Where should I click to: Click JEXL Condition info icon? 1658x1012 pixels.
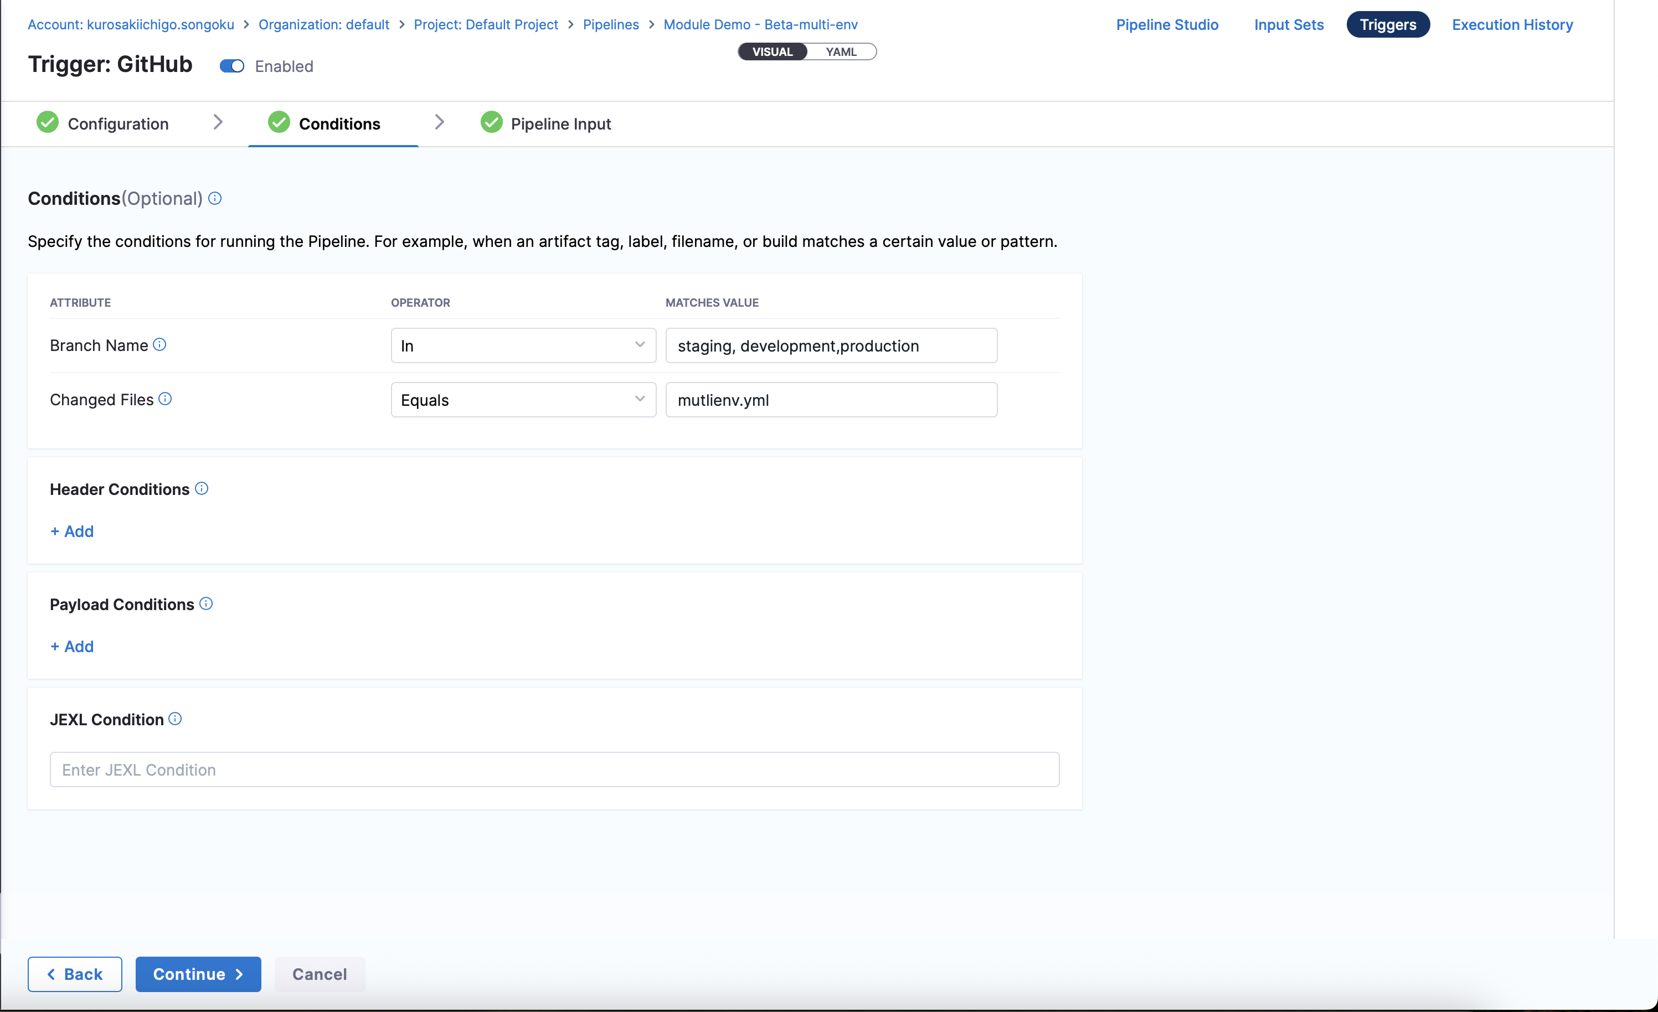pyautogui.click(x=175, y=719)
